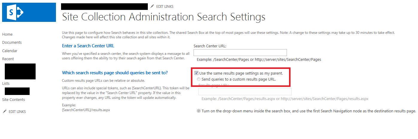Go to Documents in the sidebar

point(12,43)
